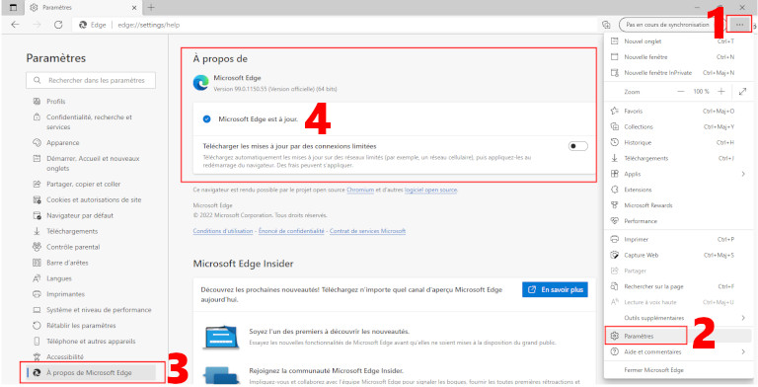Click the Microsoft Edge logo in À propos de
This screenshot has width=758, height=387.
200,83
